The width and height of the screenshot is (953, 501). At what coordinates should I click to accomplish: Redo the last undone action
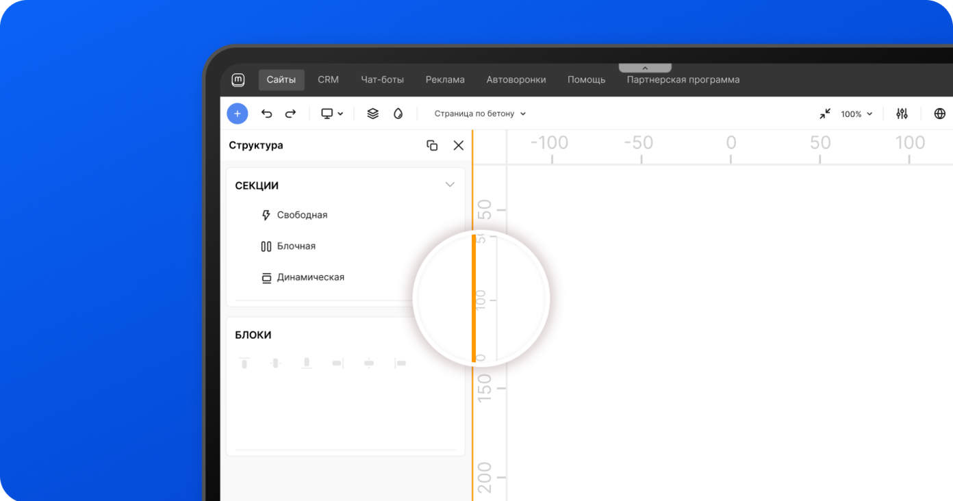coord(290,114)
